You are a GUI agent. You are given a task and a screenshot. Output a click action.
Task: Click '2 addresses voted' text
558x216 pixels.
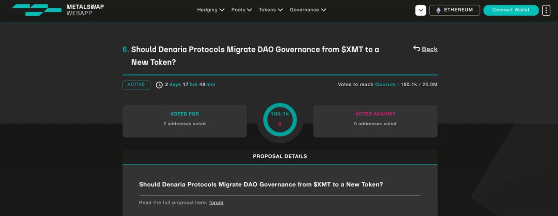(185, 124)
